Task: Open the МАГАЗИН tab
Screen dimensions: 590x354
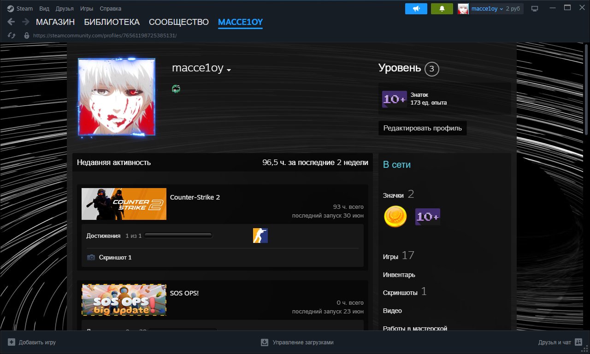Action: pos(55,22)
